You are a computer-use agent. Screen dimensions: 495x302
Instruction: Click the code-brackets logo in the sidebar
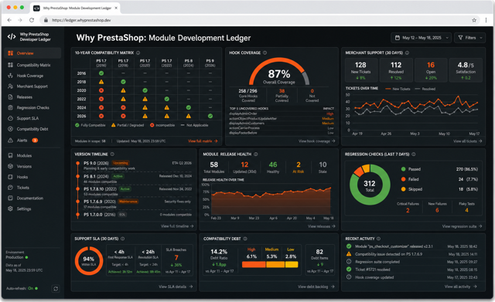click(12, 36)
